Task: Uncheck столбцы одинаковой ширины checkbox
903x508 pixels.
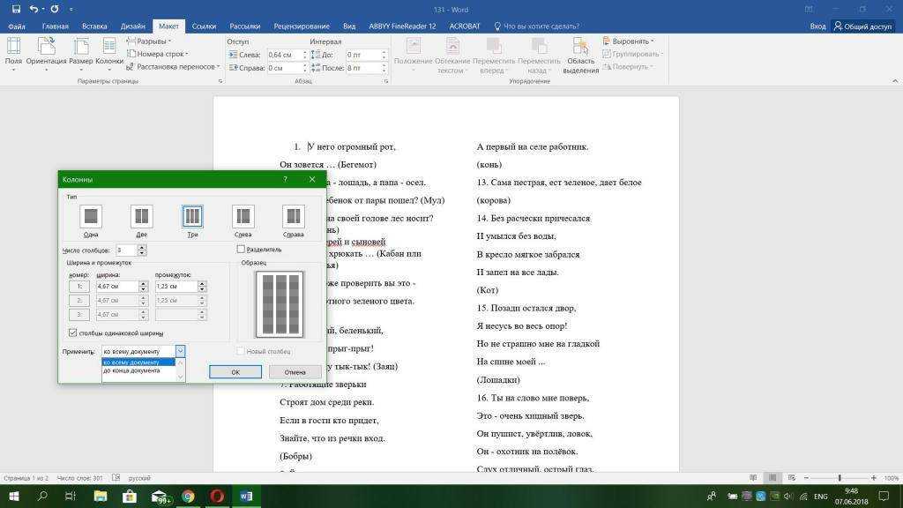Action: click(73, 333)
